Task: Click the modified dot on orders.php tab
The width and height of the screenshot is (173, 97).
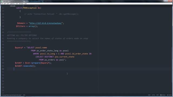Action: pyautogui.click(x=23, y=6)
